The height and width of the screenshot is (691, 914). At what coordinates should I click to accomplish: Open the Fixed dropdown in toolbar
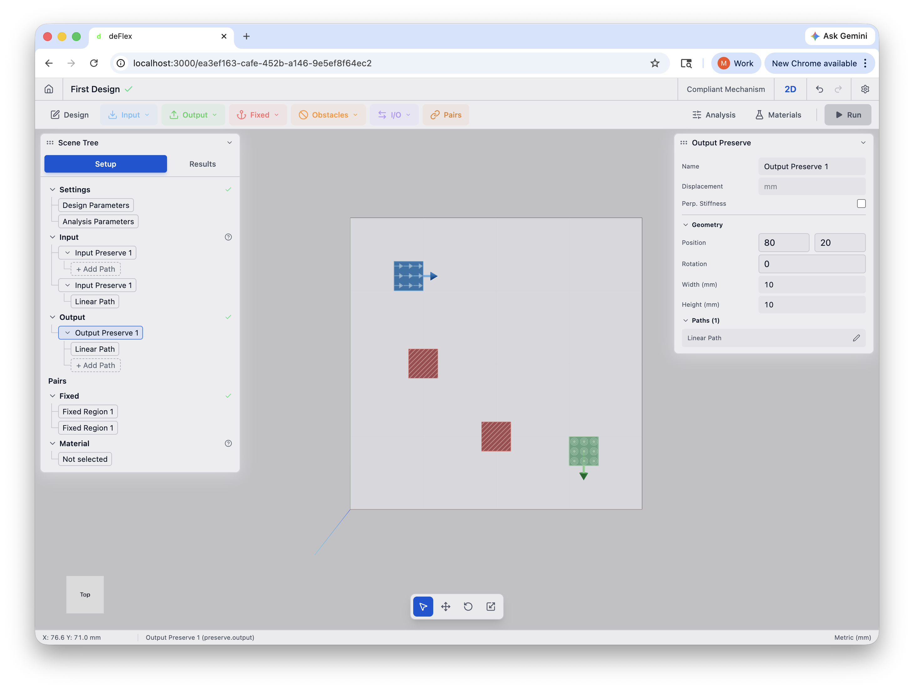click(x=257, y=115)
